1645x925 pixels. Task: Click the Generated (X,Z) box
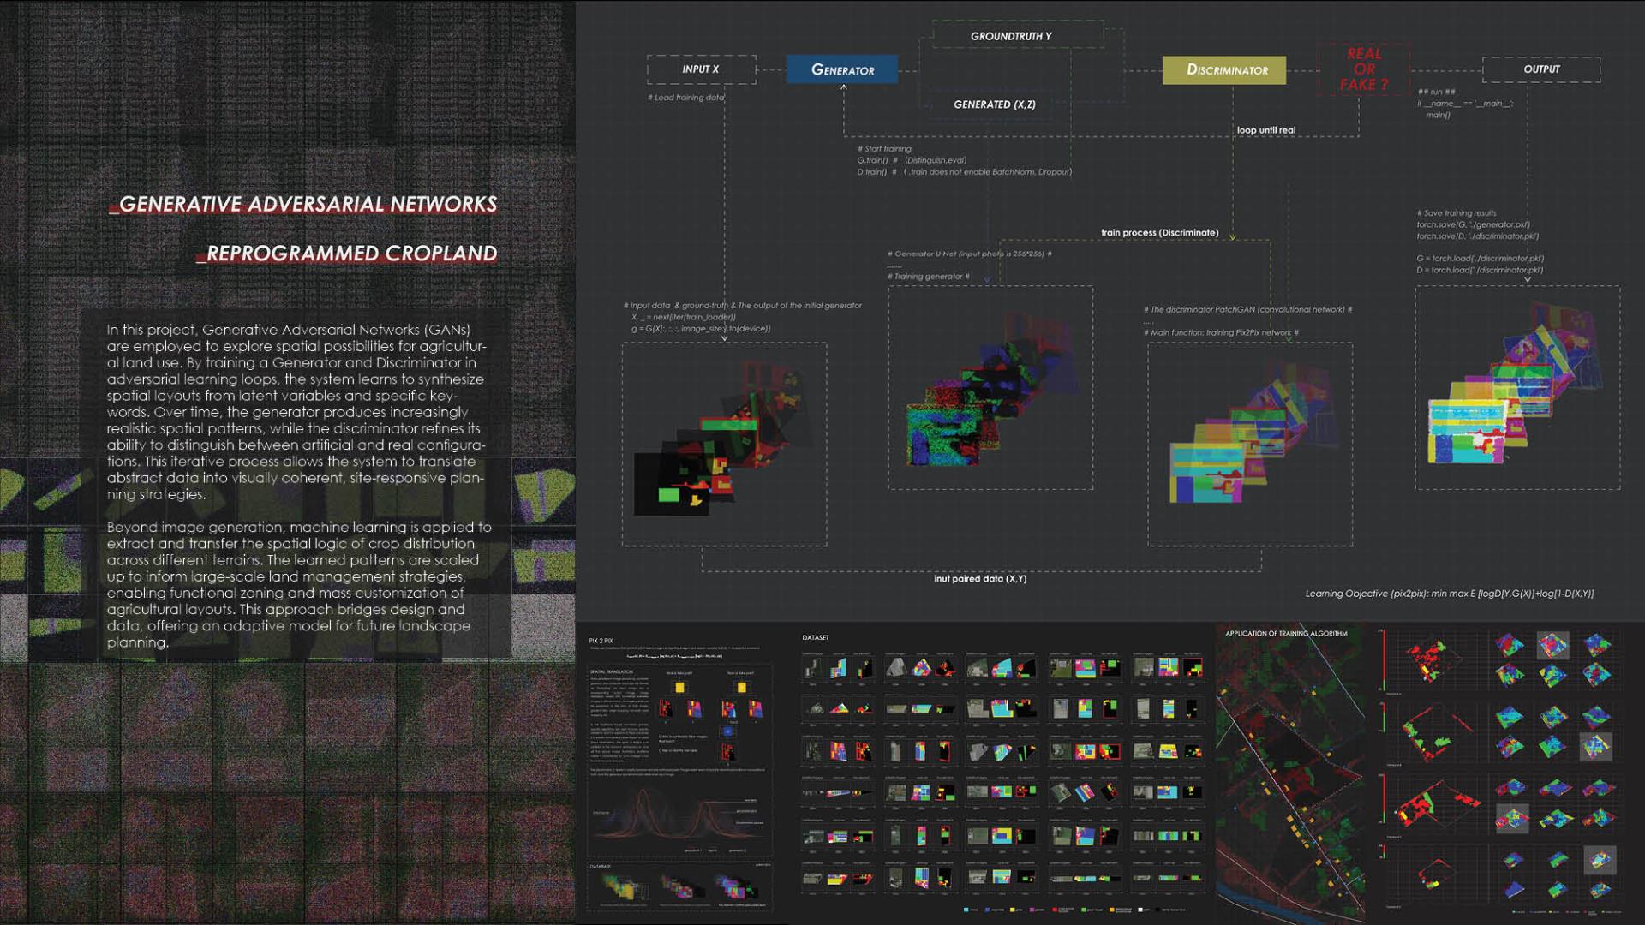(x=994, y=104)
